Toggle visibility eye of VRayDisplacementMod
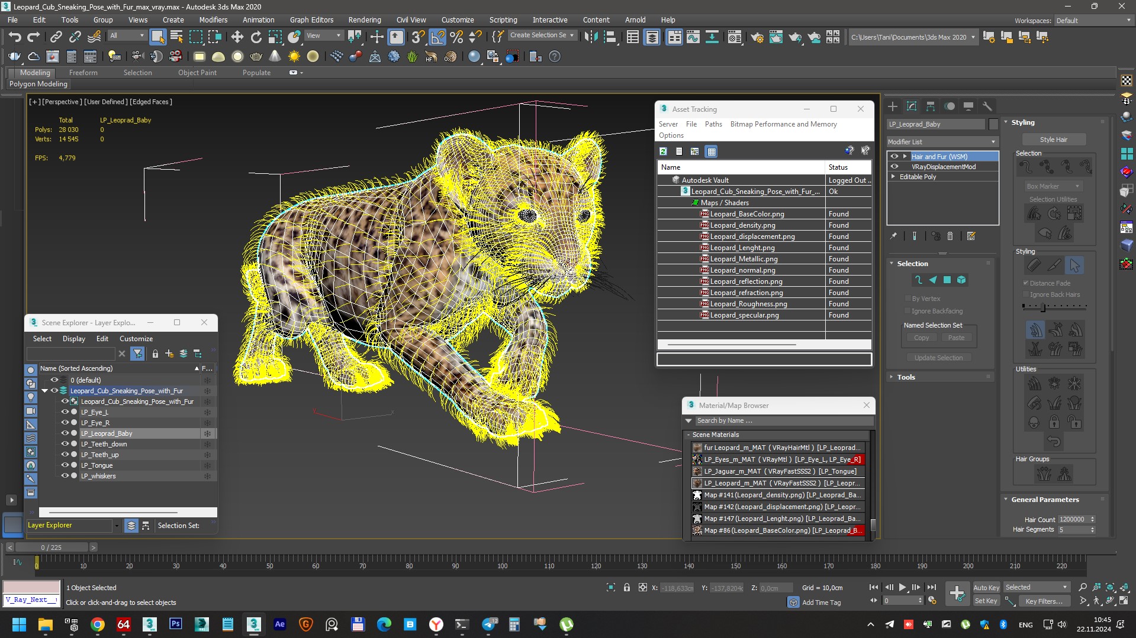Viewport: 1136px width, 638px height. [x=894, y=167]
